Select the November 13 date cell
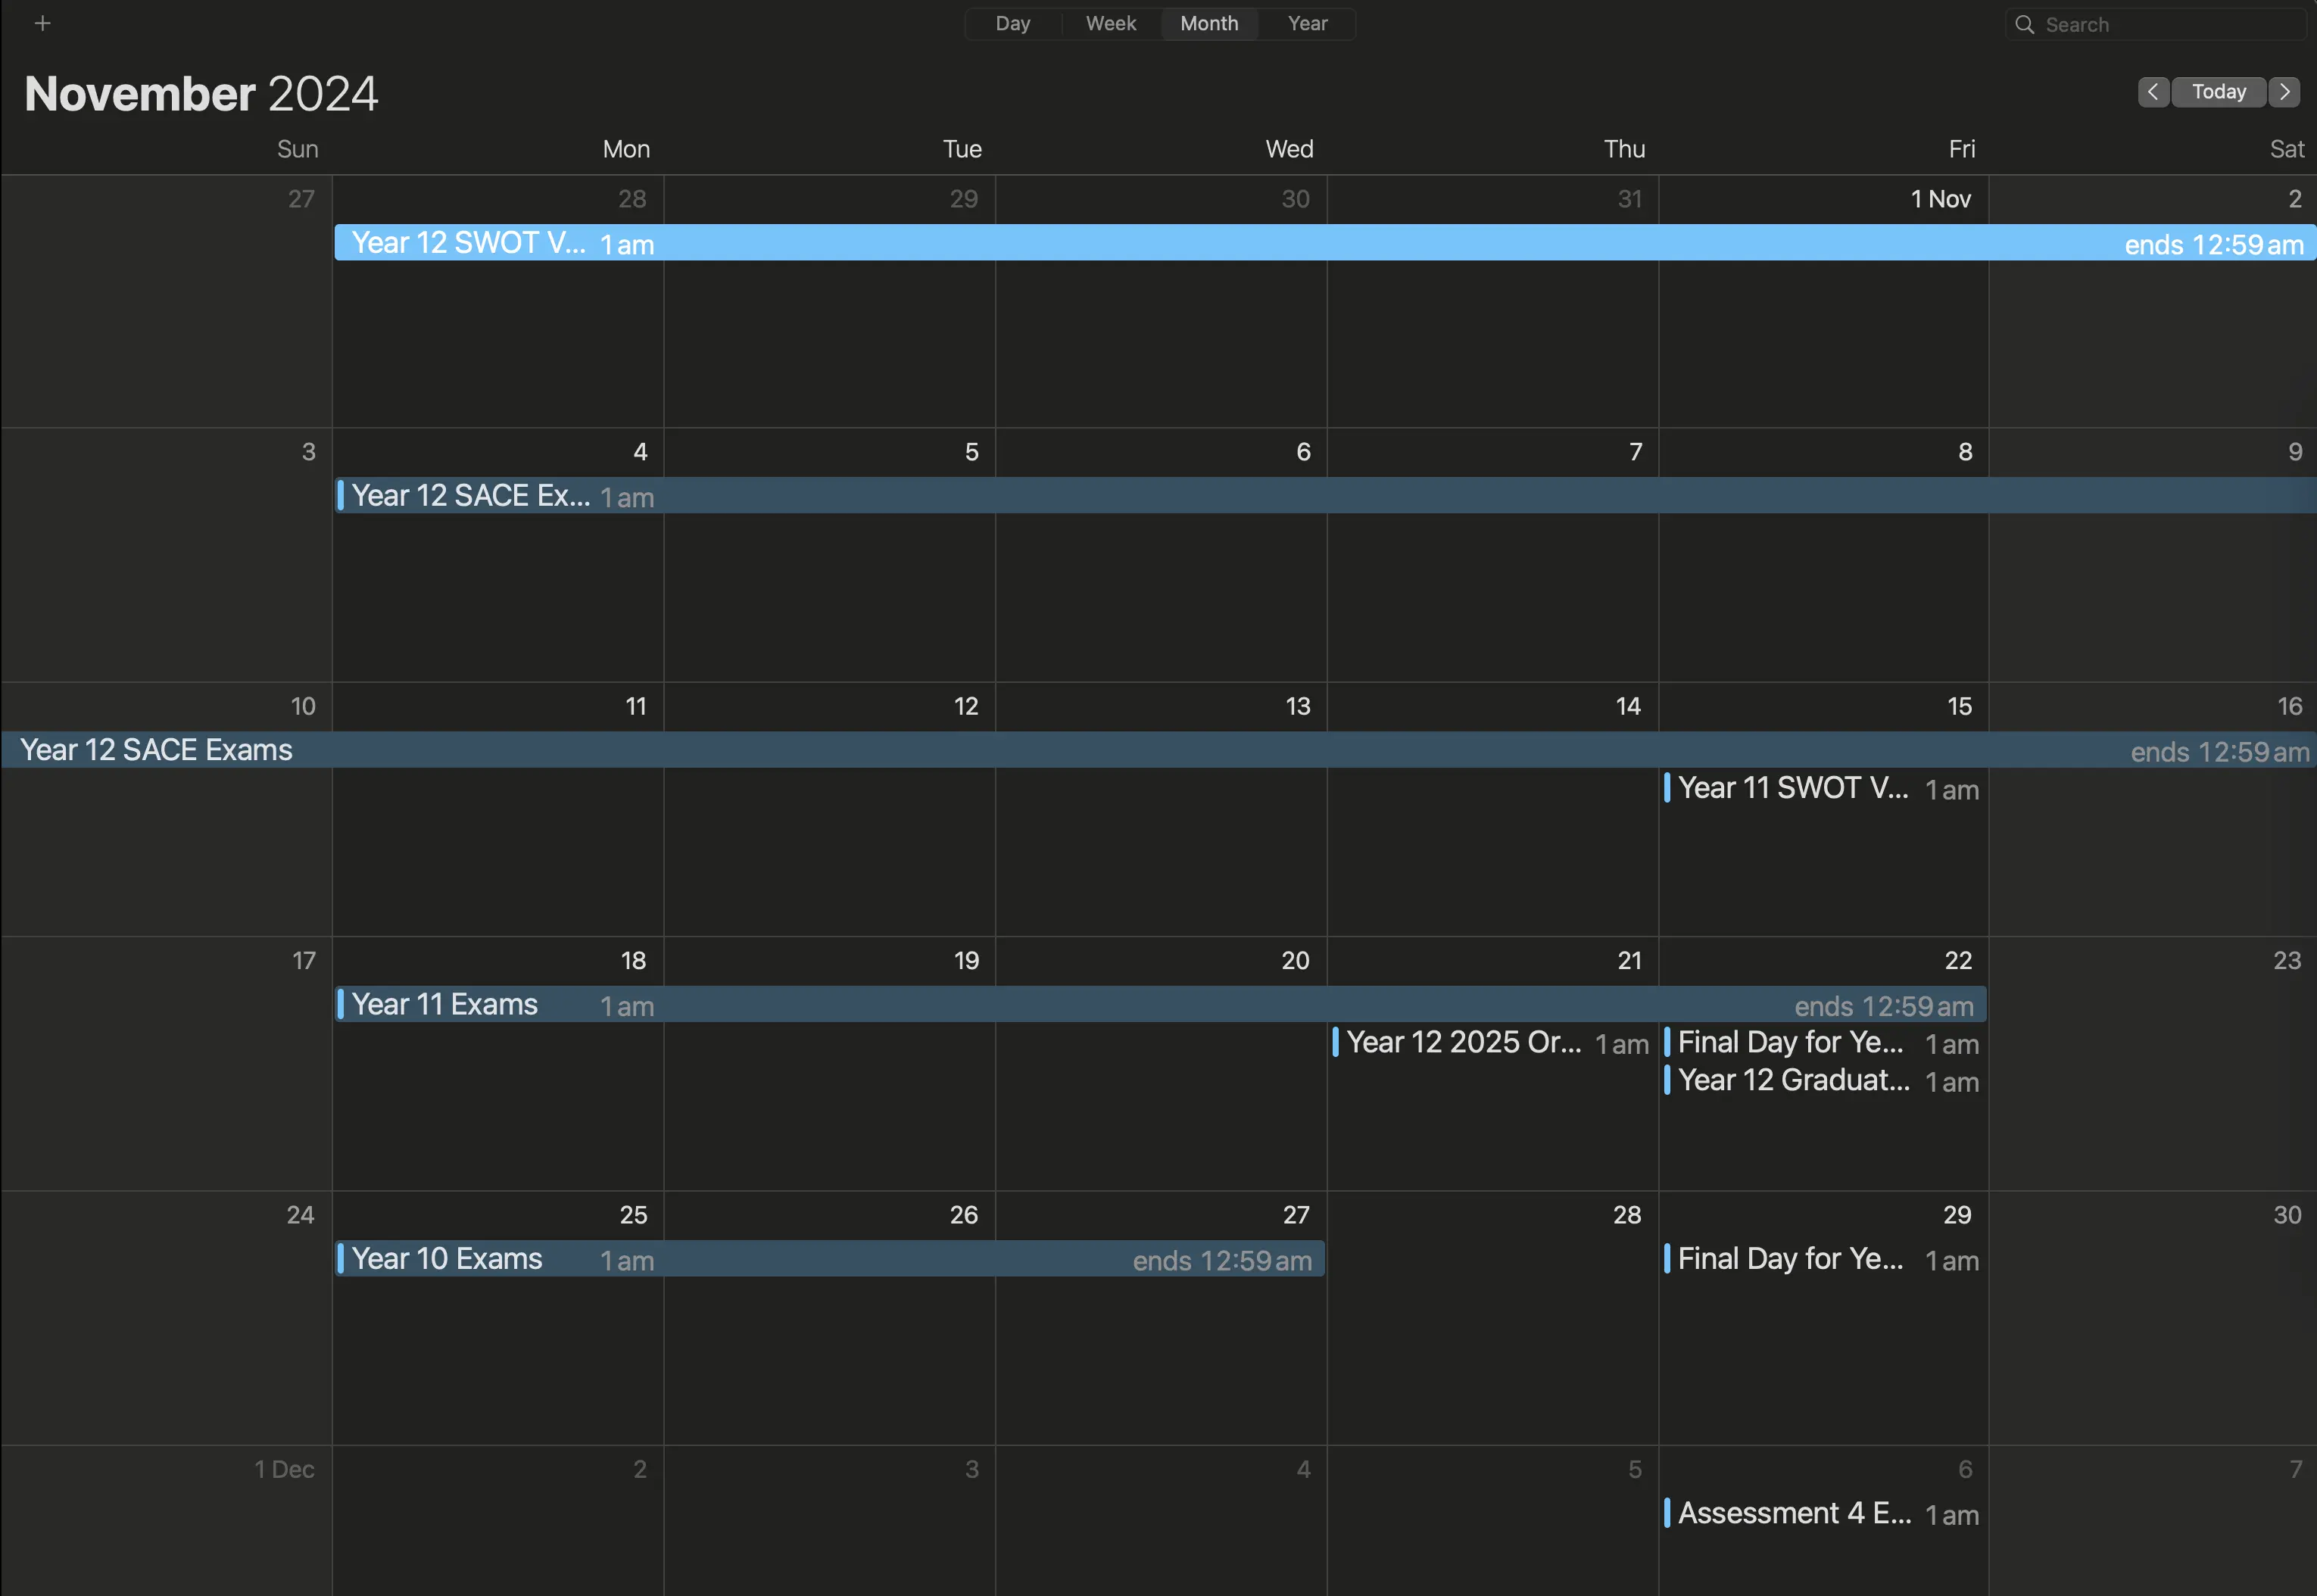 tap(1160, 870)
